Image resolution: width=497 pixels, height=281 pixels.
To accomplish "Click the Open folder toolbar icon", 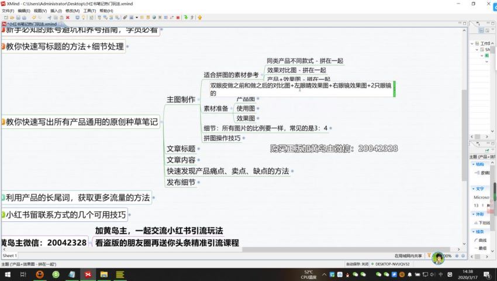I will click(x=12, y=18).
